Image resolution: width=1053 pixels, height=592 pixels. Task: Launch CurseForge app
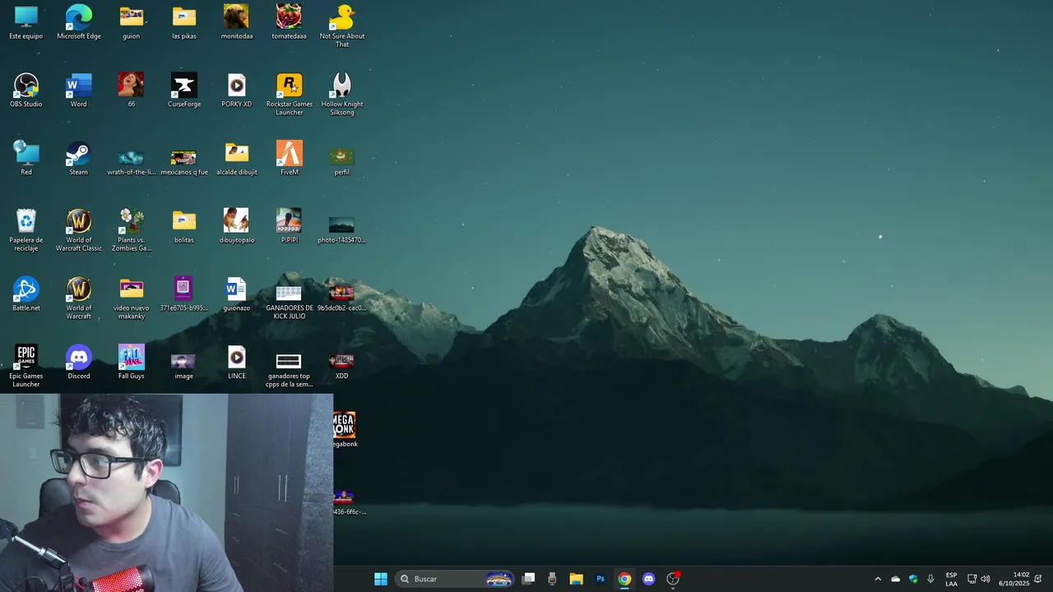point(184,90)
